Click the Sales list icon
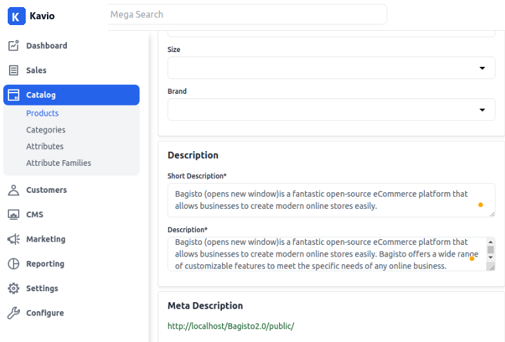The image size is (505, 342). tap(14, 70)
